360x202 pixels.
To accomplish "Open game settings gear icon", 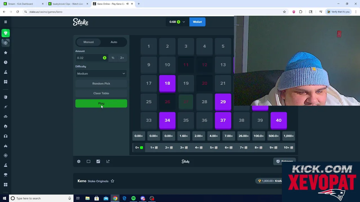I will click(79, 161).
